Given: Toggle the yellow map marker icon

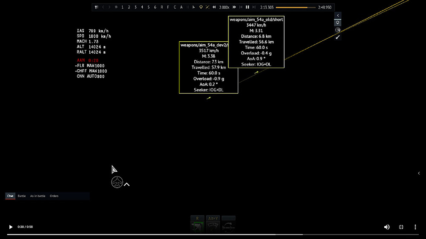Looking at the screenshot, I should coord(201,7).
